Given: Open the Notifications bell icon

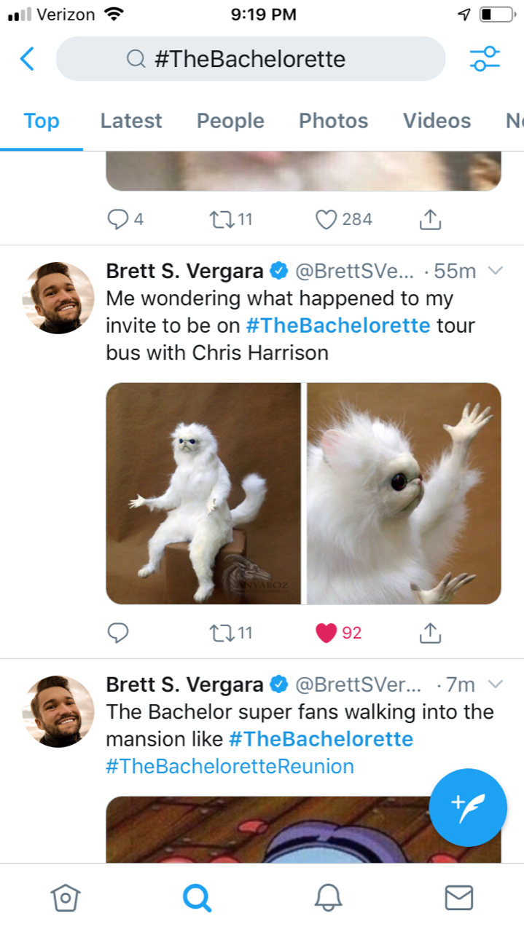Looking at the screenshot, I should point(328,897).
